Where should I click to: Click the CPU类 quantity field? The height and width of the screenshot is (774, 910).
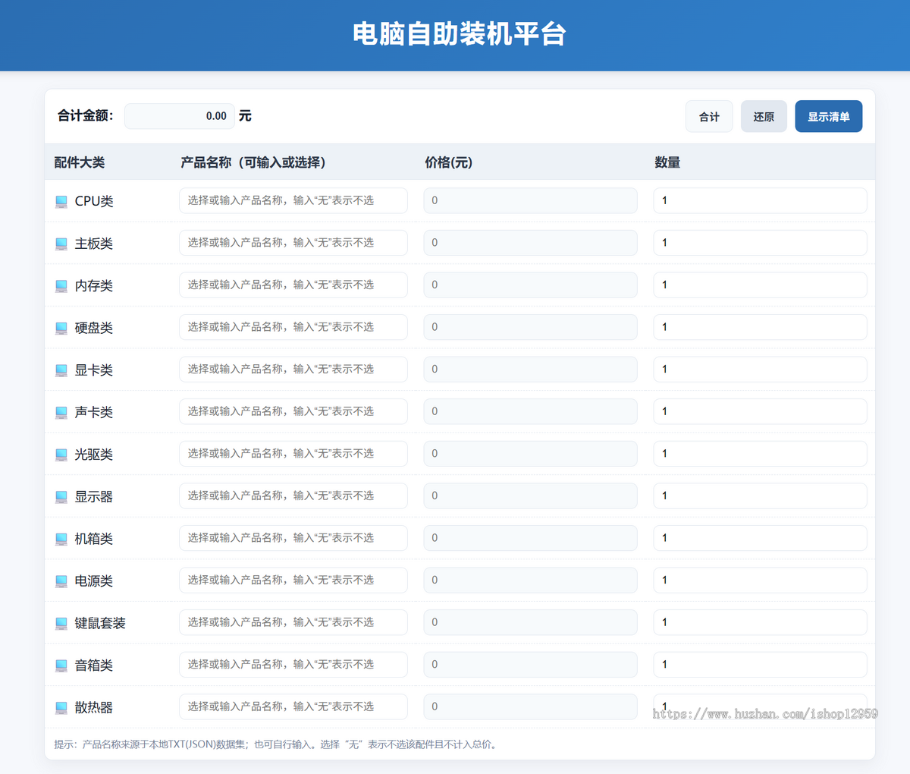[760, 200]
